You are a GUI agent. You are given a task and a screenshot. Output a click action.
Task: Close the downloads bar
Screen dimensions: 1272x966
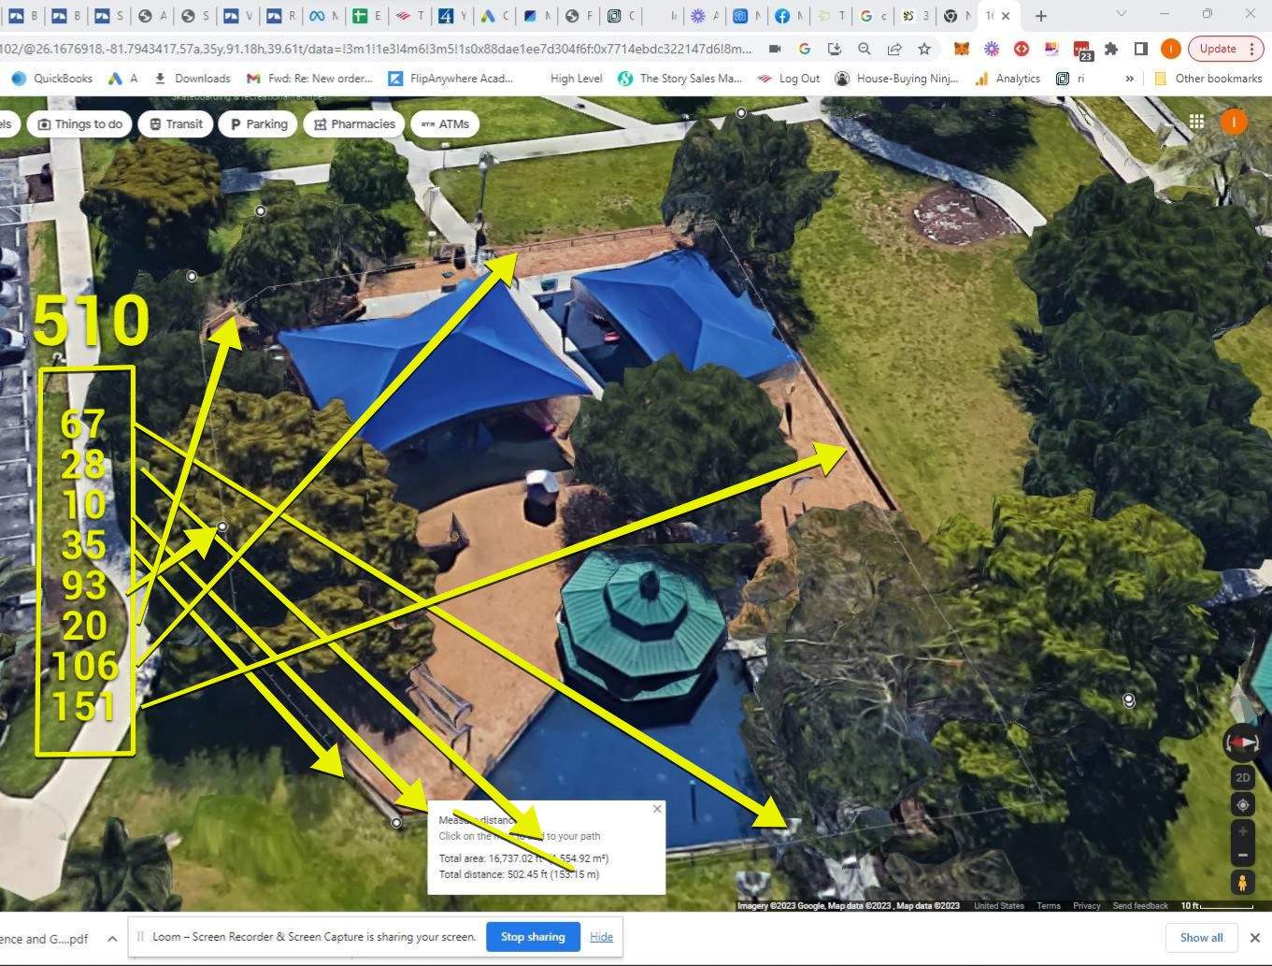point(1255,938)
